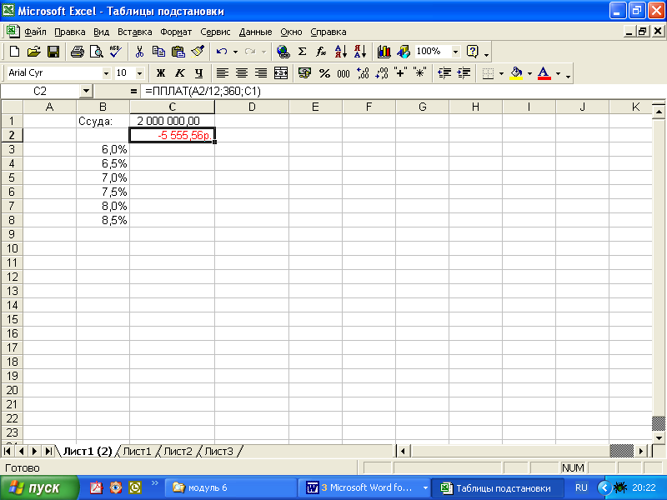Open the Файл menu

point(35,32)
